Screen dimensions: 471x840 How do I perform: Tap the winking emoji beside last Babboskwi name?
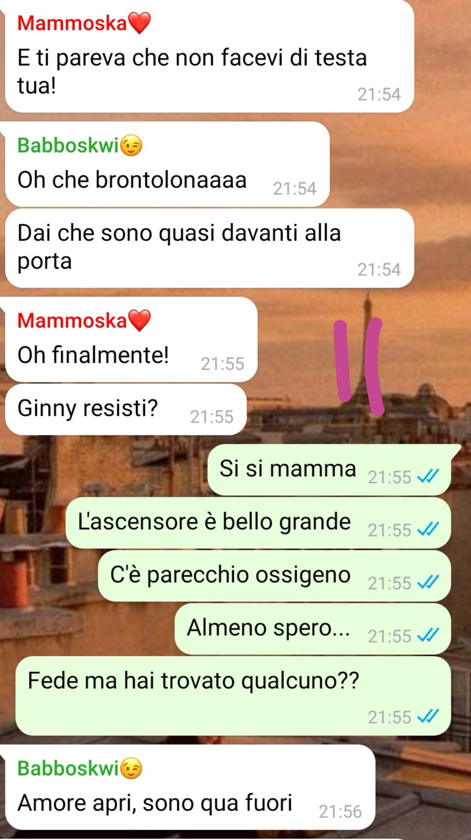pyautogui.click(x=131, y=769)
